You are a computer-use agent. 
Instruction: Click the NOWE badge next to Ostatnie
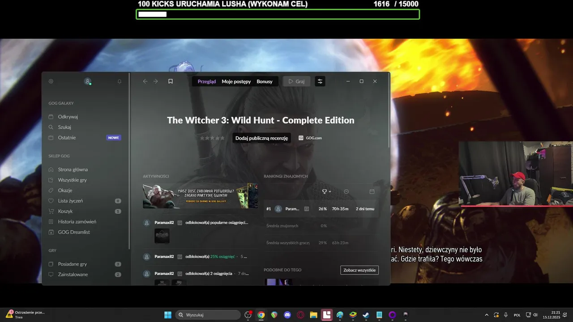(x=114, y=138)
